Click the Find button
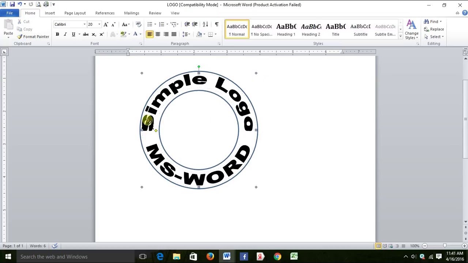The height and width of the screenshot is (263, 468). tap(433, 22)
